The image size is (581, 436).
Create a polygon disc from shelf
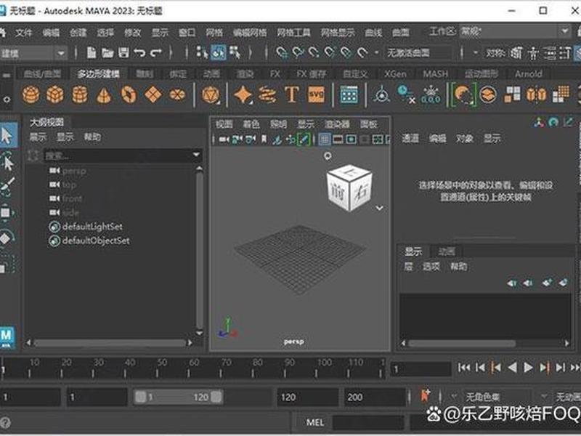coord(177,94)
